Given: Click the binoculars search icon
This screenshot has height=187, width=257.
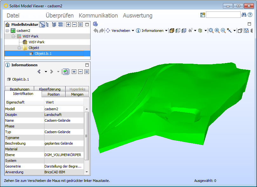Looking at the screenshot, I should tap(244, 15).
